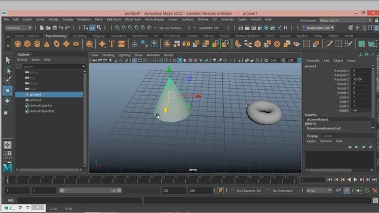Select the Lasso select tool in the toolbox
The image size is (379, 213).
coord(8,70)
